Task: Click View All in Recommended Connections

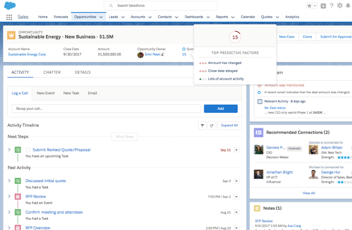Action: (309, 193)
